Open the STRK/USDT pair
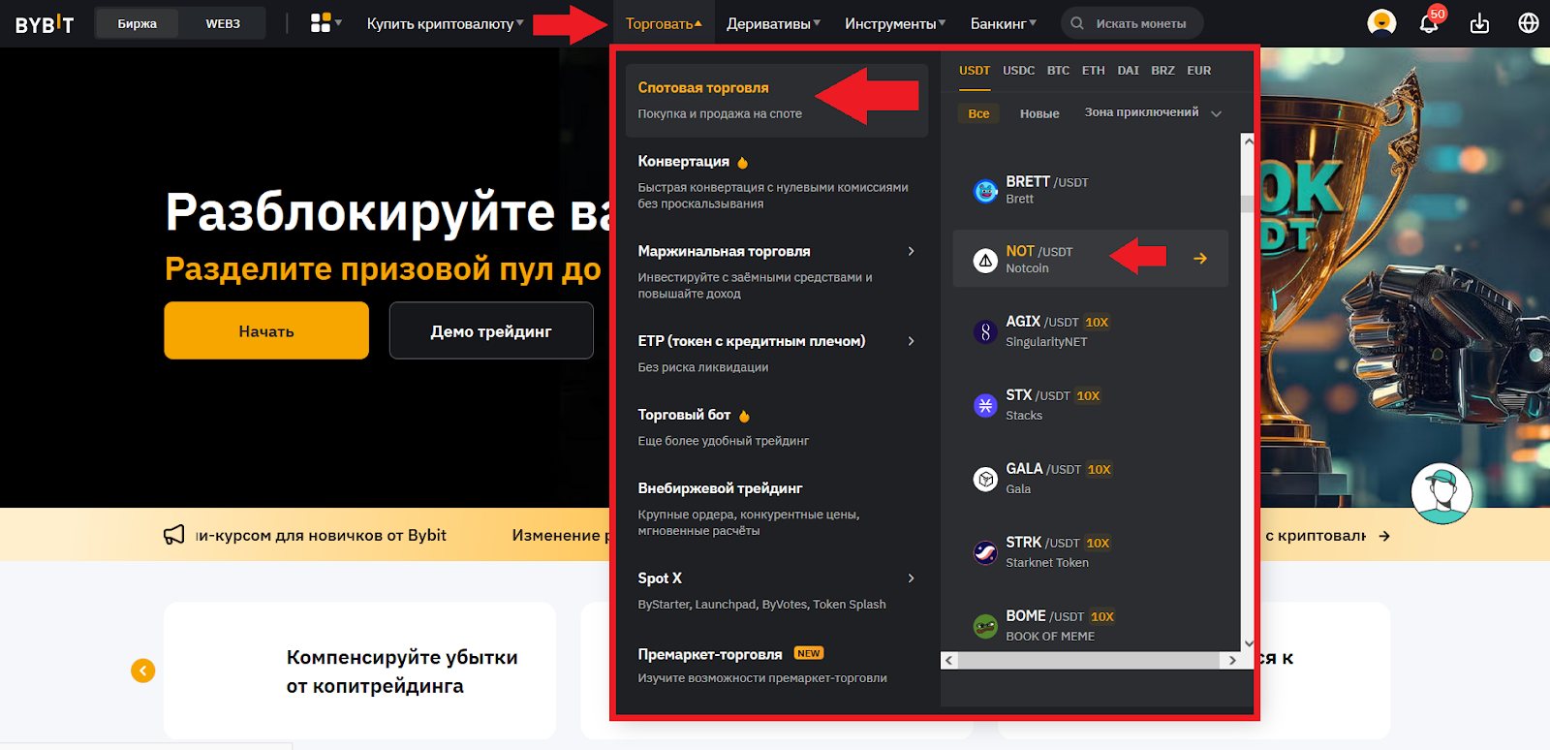 pyautogui.click(x=1091, y=552)
